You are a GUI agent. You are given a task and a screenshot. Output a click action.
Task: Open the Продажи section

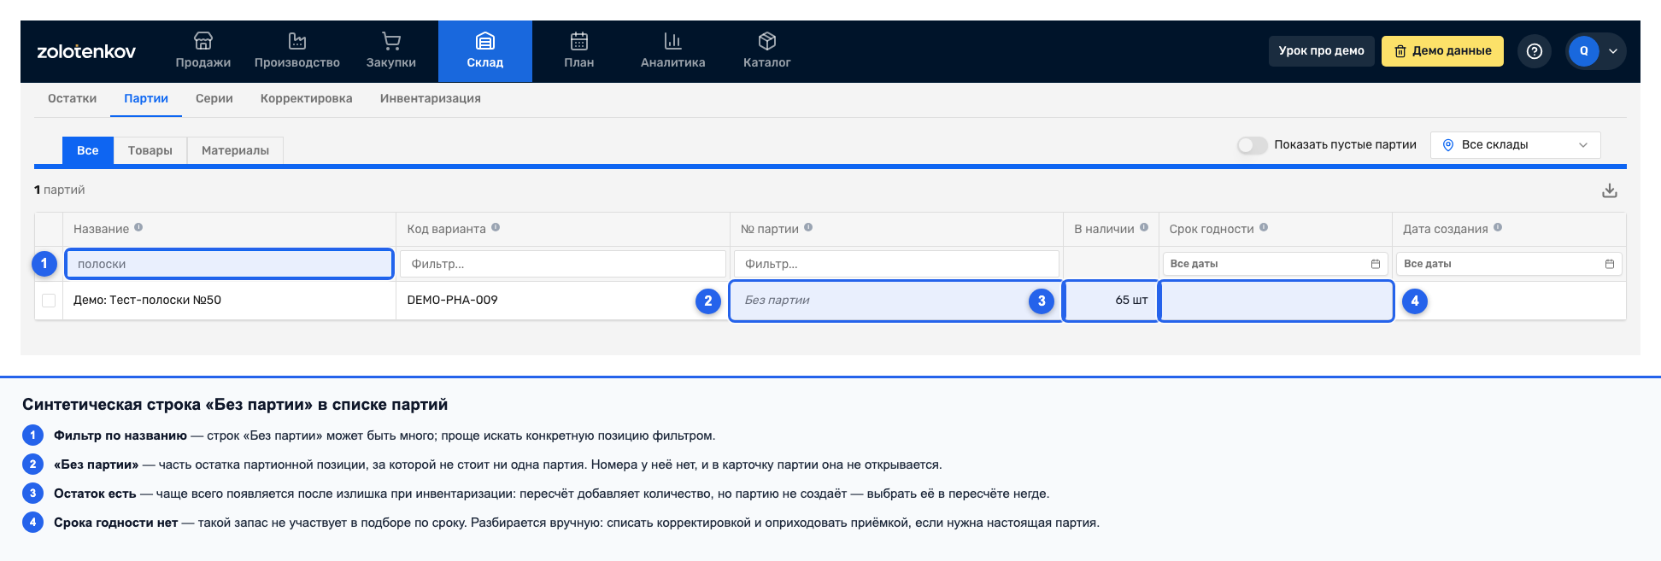[x=202, y=51]
